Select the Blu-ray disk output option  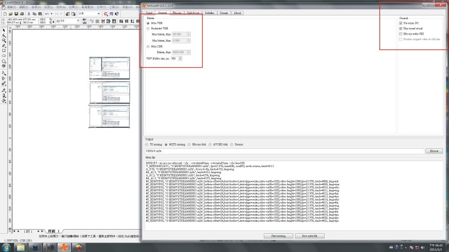[x=189, y=145]
